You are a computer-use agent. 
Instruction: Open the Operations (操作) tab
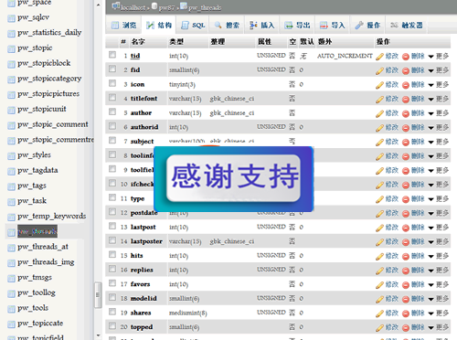tap(367, 26)
